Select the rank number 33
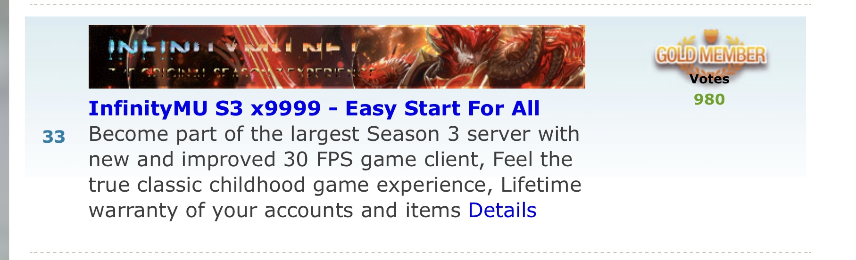 point(54,137)
